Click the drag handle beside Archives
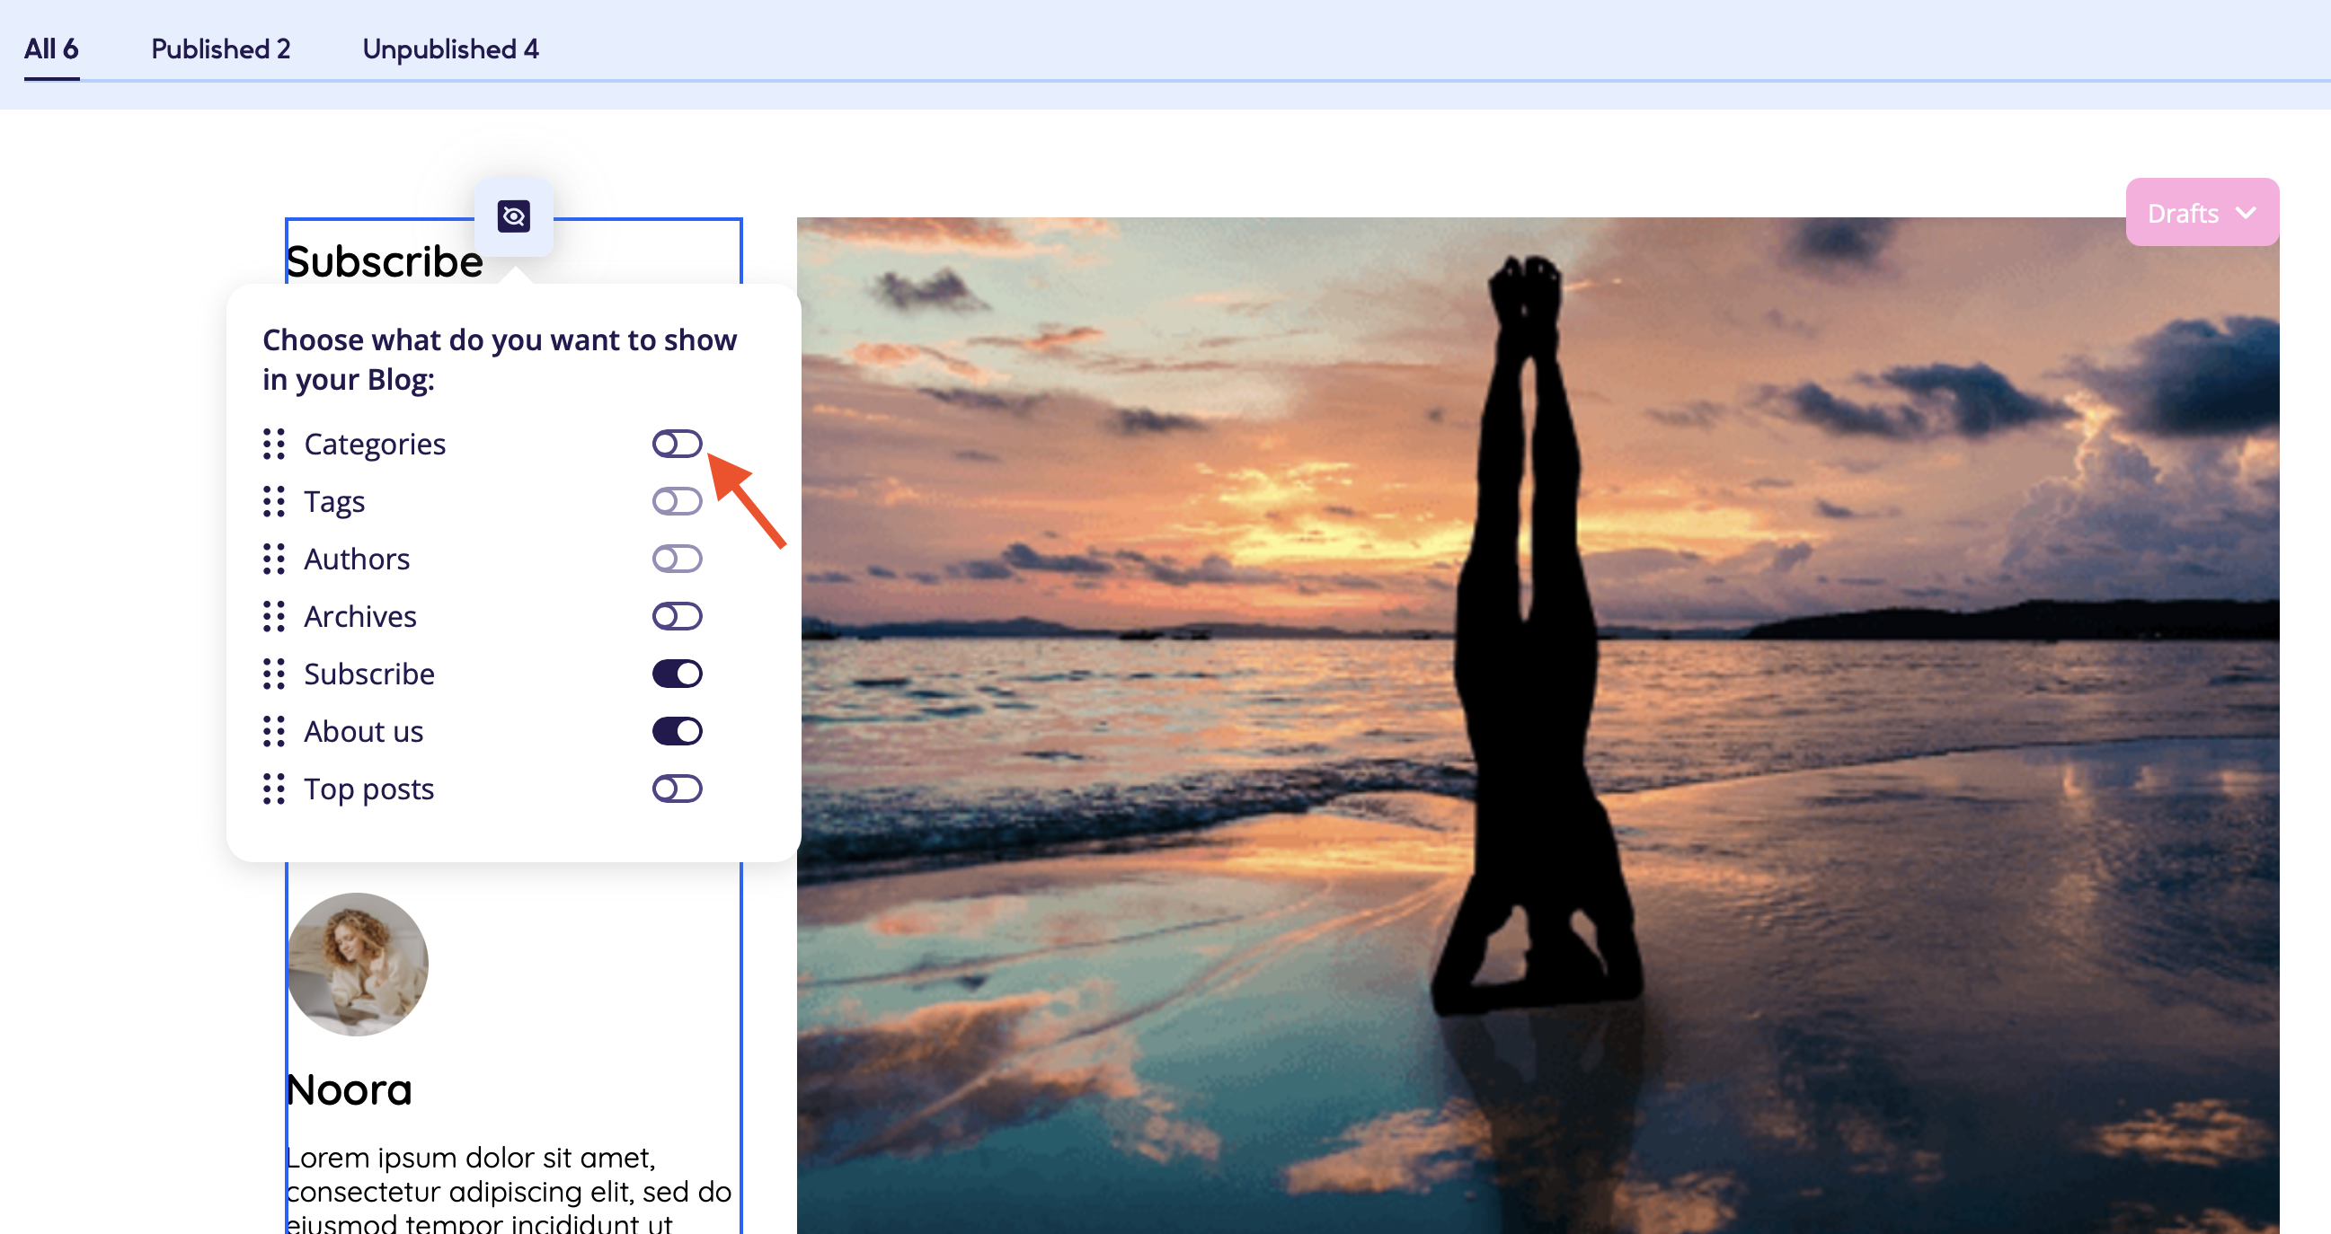 (x=274, y=616)
